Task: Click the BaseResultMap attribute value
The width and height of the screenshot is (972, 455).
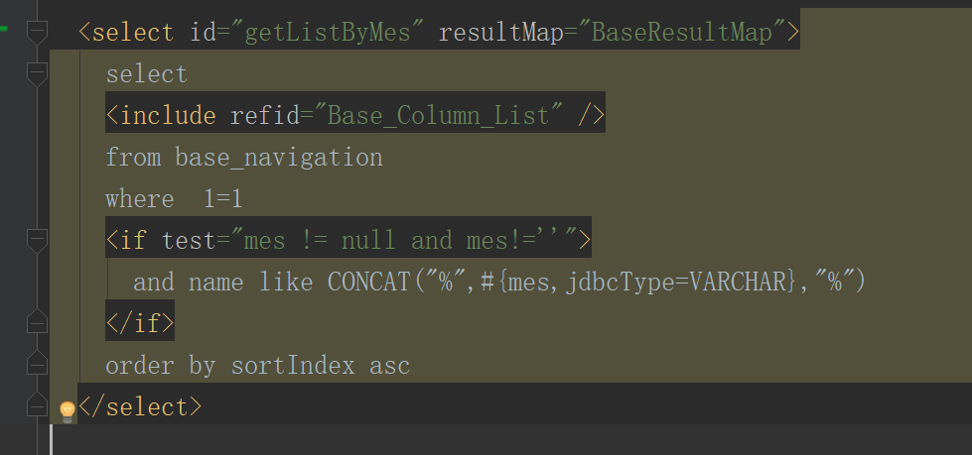Action: coord(681,33)
